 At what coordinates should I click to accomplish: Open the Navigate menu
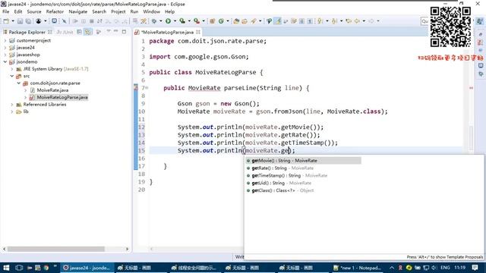(x=77, y=11)
